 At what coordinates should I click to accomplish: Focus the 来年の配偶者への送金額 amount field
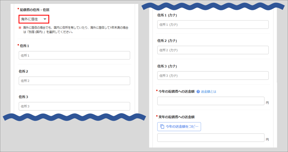[x=211, y=138]
